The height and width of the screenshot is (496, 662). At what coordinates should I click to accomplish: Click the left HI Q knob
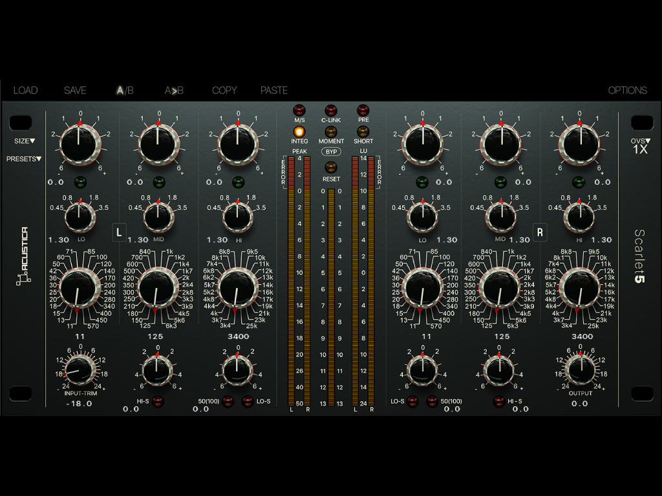238,217
